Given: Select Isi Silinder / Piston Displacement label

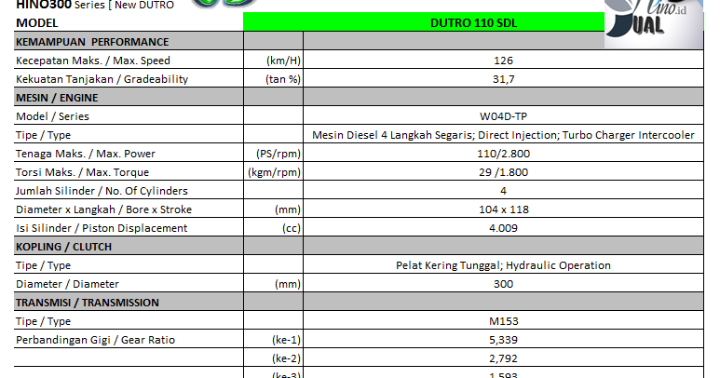Looking at the screenshot, I should click(102, 228).
